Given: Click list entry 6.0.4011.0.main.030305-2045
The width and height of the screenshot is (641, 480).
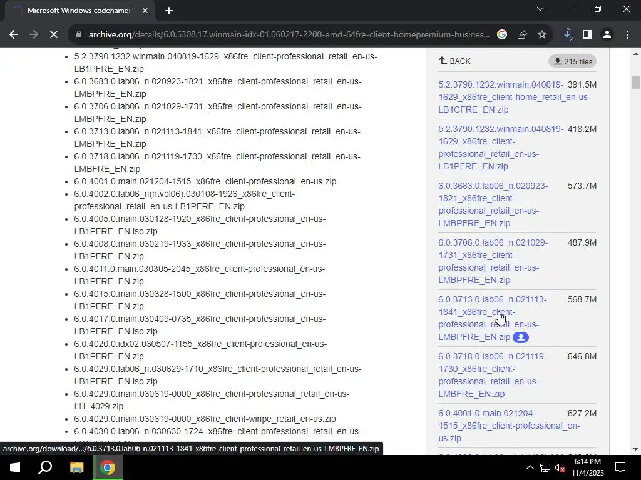Looking at the screenshot, I should click(200, 275).
